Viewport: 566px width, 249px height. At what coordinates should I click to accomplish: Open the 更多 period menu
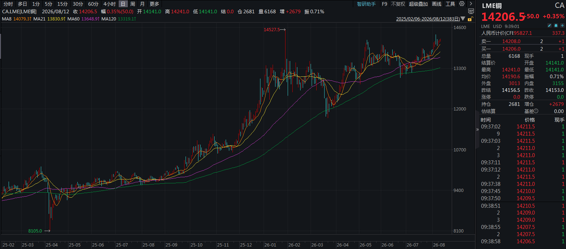154,4
